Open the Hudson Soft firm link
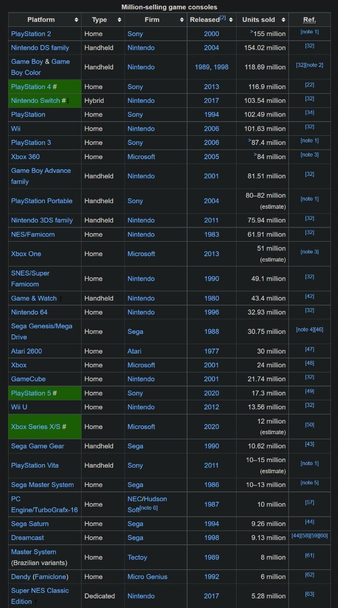The image size is (338, 608). [146, 504]
